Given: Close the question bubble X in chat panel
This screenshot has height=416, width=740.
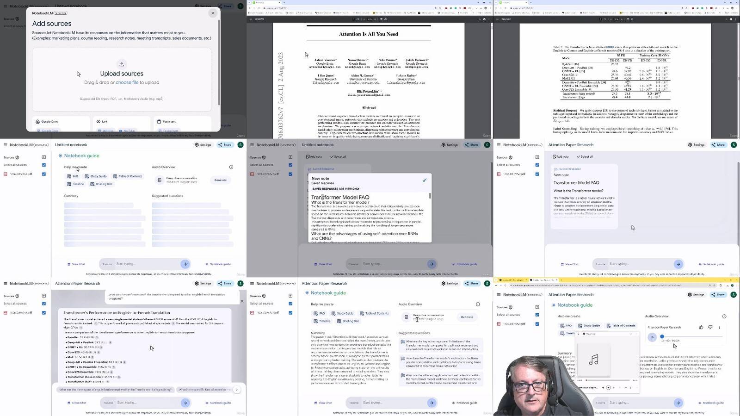Looking at the screenshot, I should [242, 301].
